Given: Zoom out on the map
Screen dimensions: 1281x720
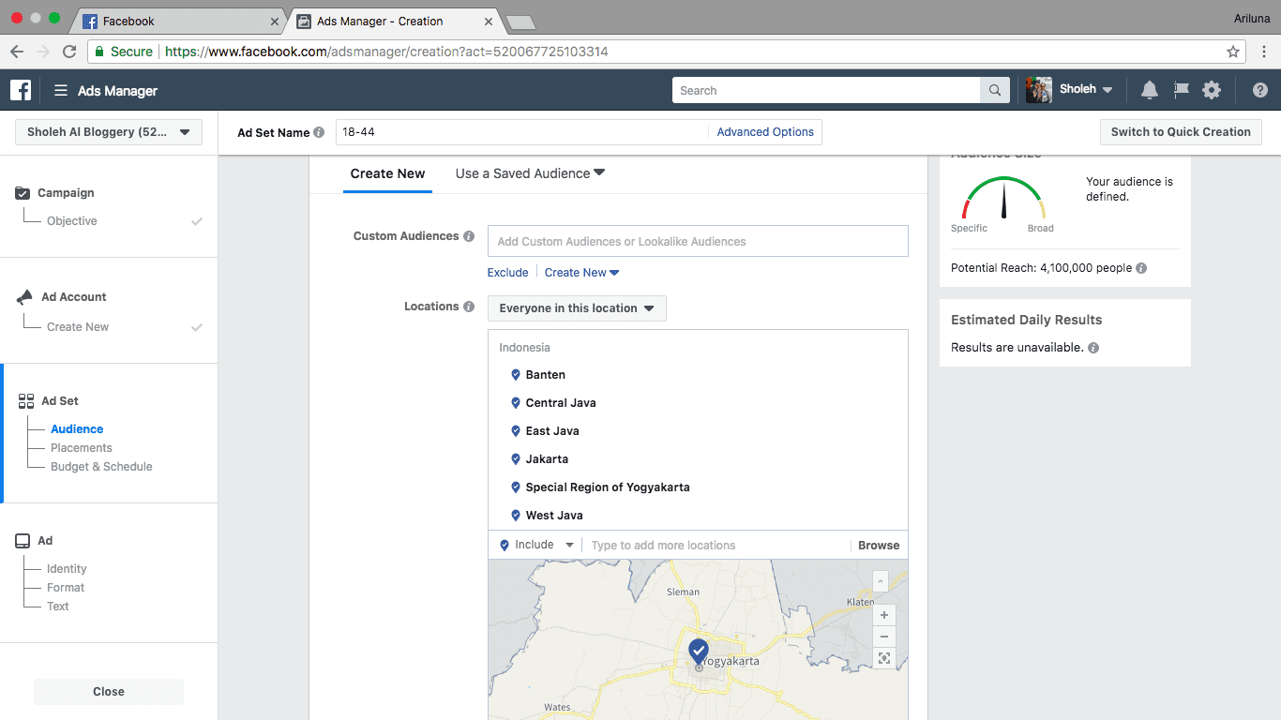Looking at the screenshot, I should point(883,637).
